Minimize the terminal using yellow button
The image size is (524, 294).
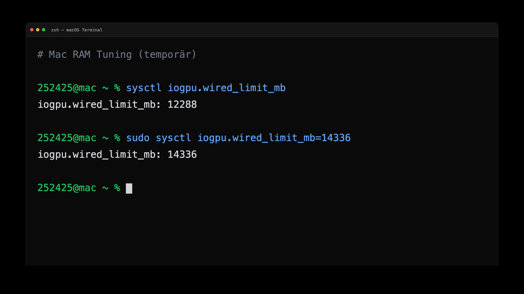point(38,30)
